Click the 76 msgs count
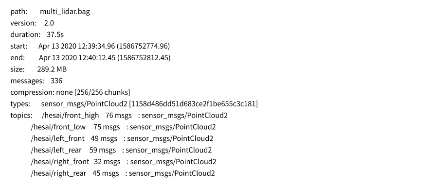The width and height of the screenshot is (434, 186). point(118,116)
